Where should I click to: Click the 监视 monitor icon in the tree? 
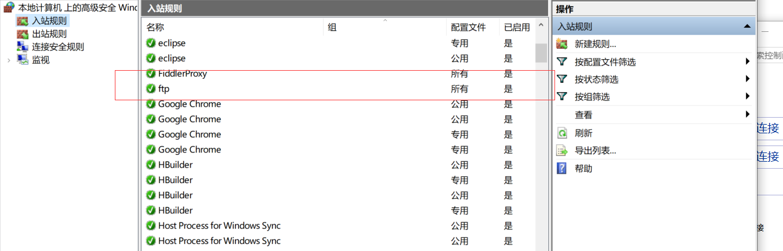click(x=23, y=60)
